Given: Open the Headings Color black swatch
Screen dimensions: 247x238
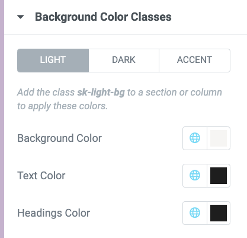Looking at the screenshot, I should pyautogui.click(x=219, y=213).
